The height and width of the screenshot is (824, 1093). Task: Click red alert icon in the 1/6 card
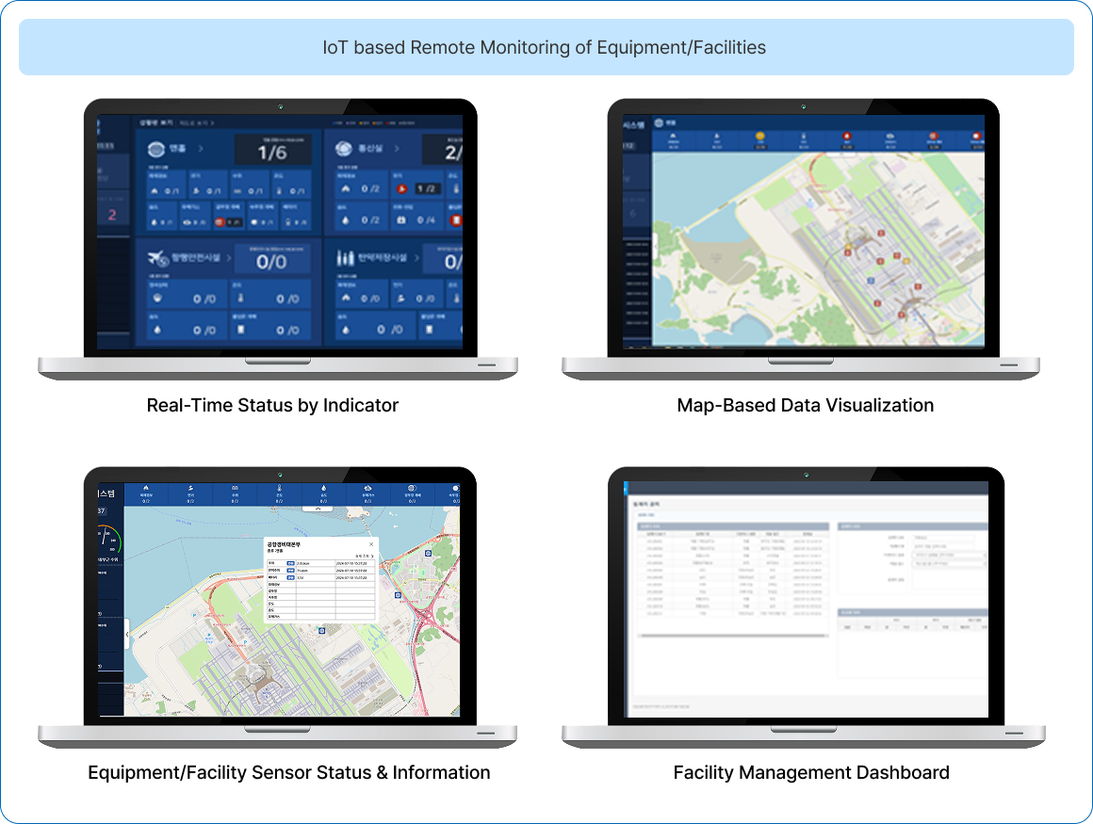coord(219,222)
